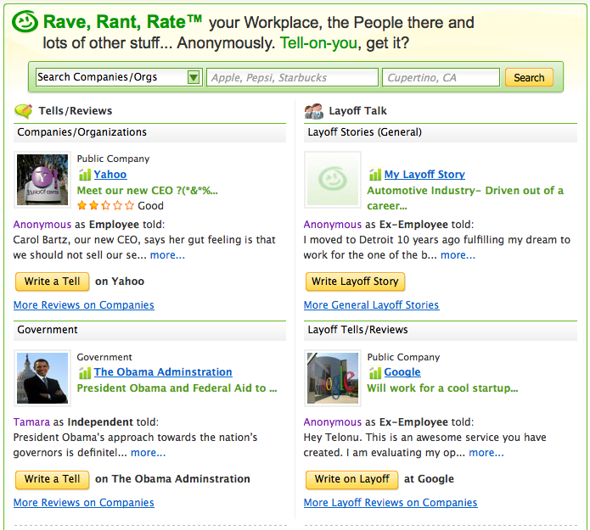Click the bar chart icon beside Google
Image resolution: width=590 pixels, height=530 pixels.
coord(374,372)
